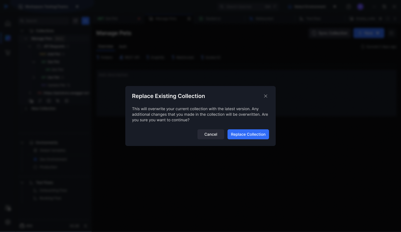Click the settings icon at bottom-left rail
Screen dimensions: 401x232
pos(8,222)
